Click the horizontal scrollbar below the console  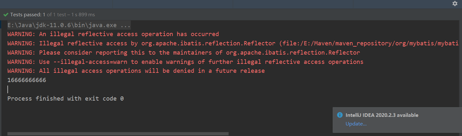(118, 134)
